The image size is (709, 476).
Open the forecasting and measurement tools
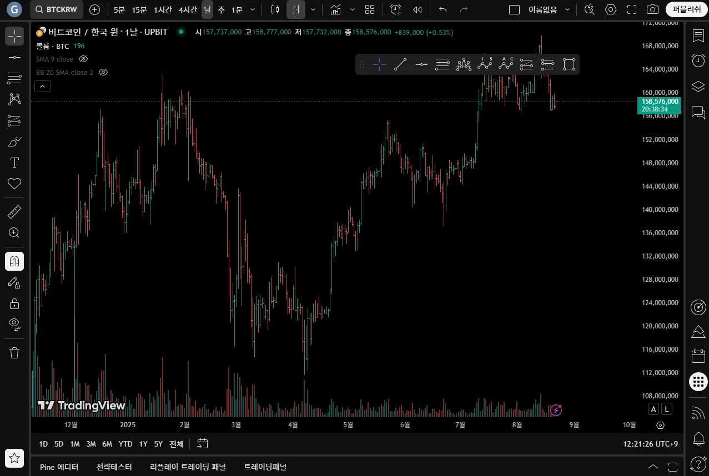(x=14, y=120)
